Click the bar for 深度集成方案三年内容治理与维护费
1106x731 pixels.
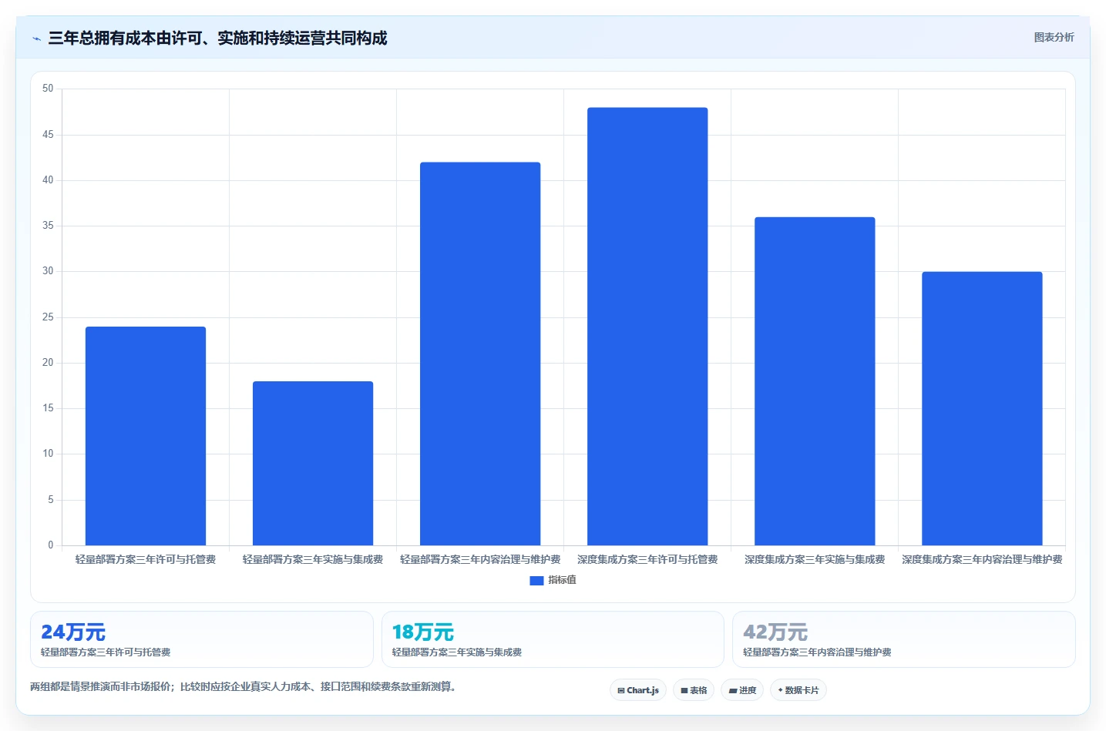pyautogui.click(x=982, y=408)
